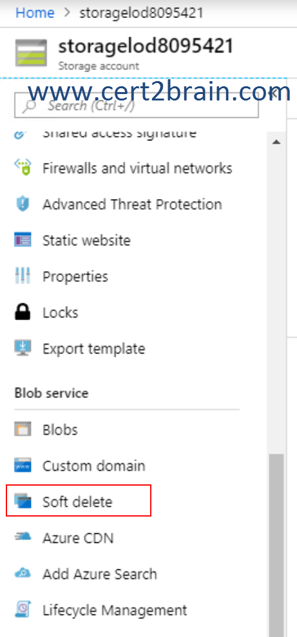Collapse the sidebar using double chevron

[x=274, y=94]
